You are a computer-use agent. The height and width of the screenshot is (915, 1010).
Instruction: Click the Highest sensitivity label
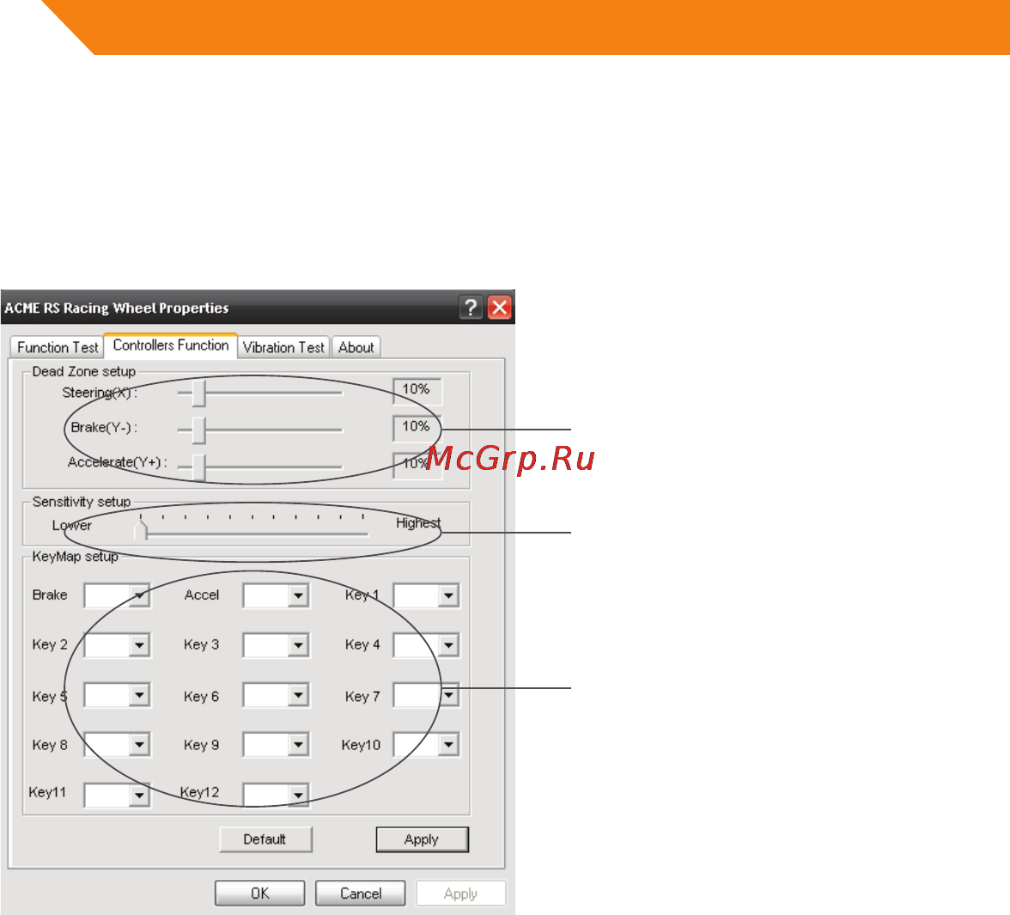coord(418,523)
